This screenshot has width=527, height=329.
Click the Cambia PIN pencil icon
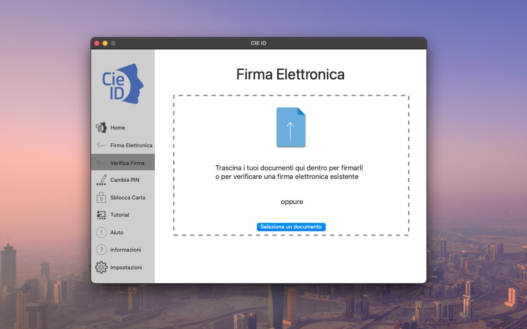point(101,180)
